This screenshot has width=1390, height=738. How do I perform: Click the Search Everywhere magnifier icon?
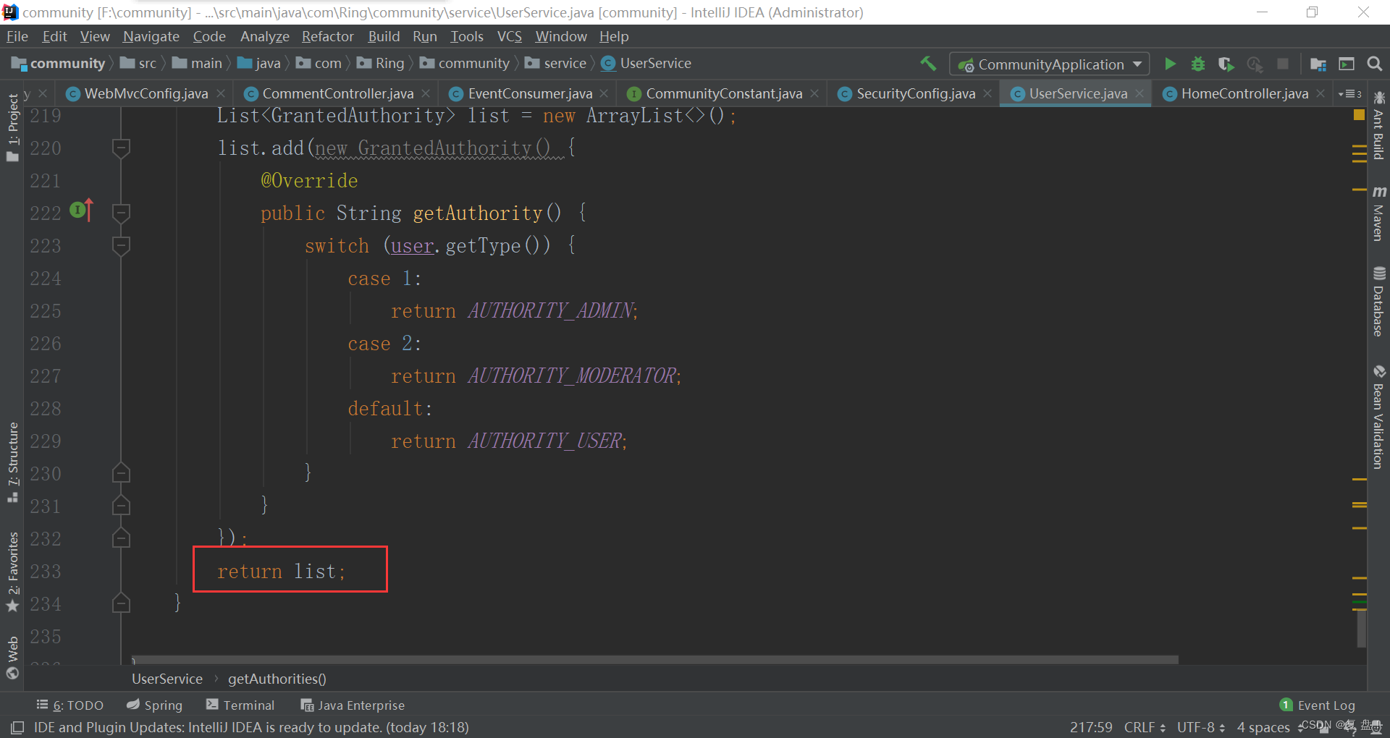1374,64
